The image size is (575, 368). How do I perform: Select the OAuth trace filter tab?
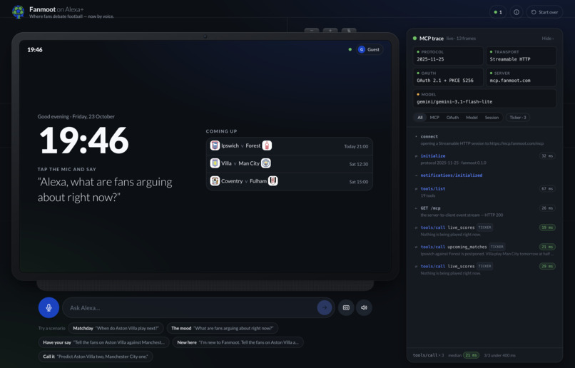coord(452,117)
